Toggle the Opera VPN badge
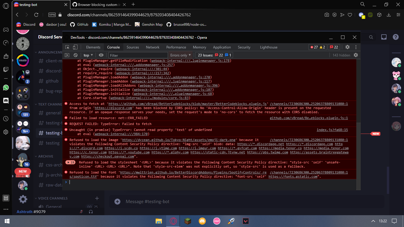The image size is (404, 227). pyautogui.click(x=52, y=15)
